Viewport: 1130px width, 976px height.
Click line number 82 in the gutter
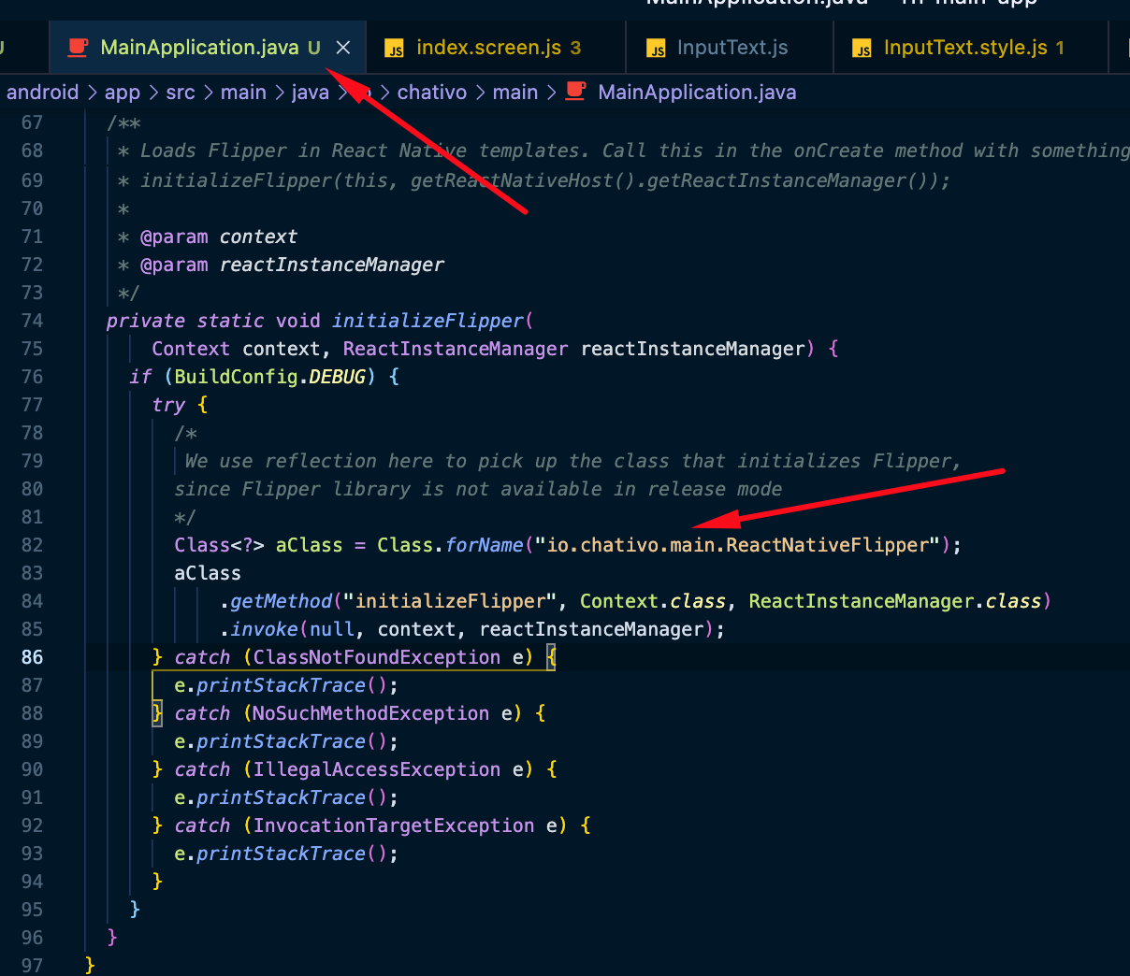pos(32,545)
